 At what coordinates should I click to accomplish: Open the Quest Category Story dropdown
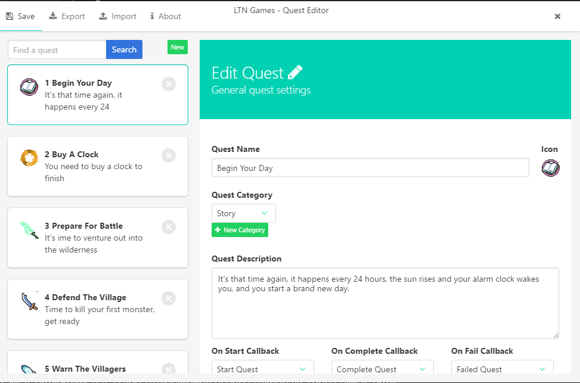pyautogui.click(x=244, y=213)
